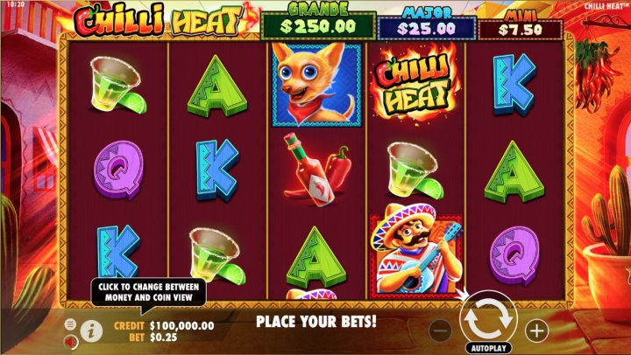Decrease the bet with the minus button
Screen dimensions: 631x355
pyautogui.click(x=441, y=331)
